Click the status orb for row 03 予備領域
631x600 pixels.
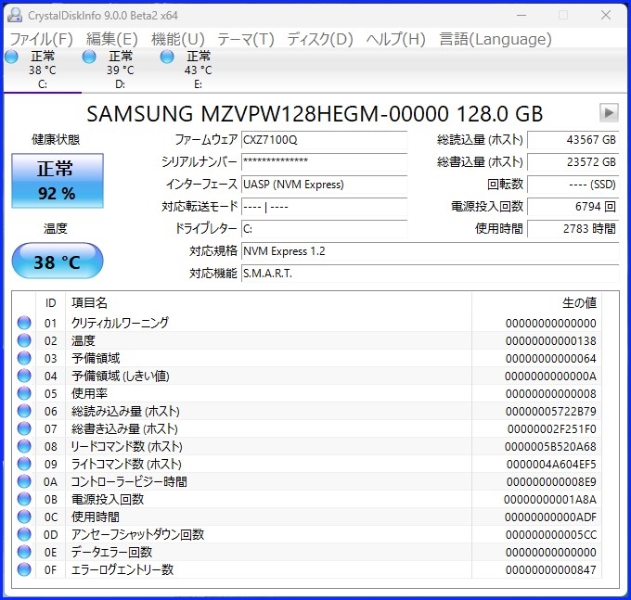(24, 358)
